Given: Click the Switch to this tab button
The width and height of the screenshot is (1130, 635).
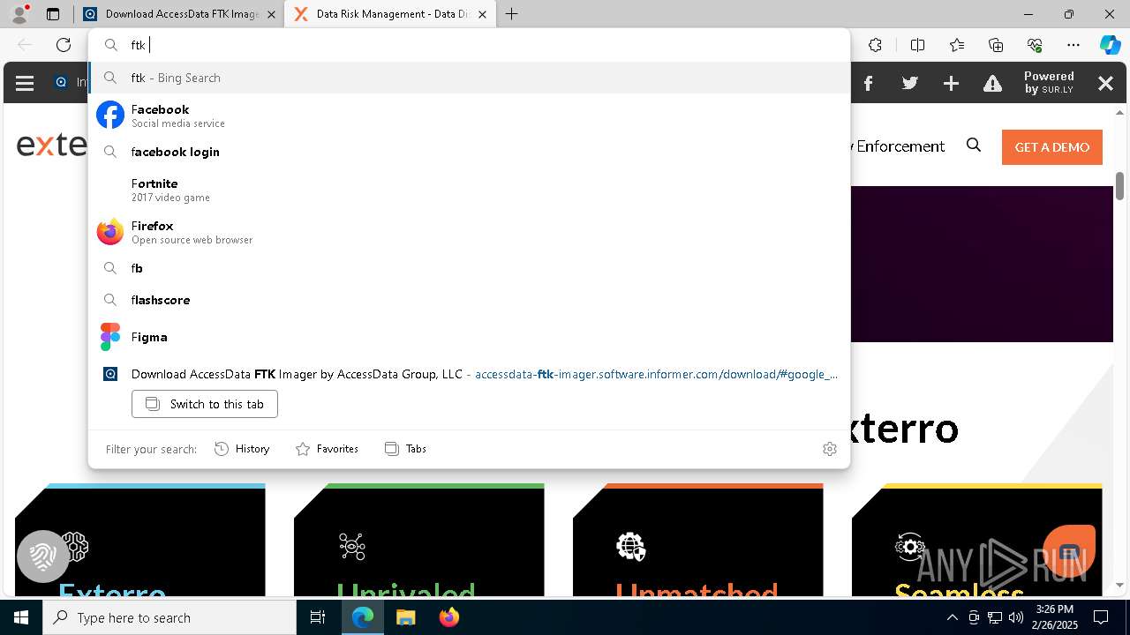Looking at the screenshot, I should pyautogui.click(x=205, y=404).
